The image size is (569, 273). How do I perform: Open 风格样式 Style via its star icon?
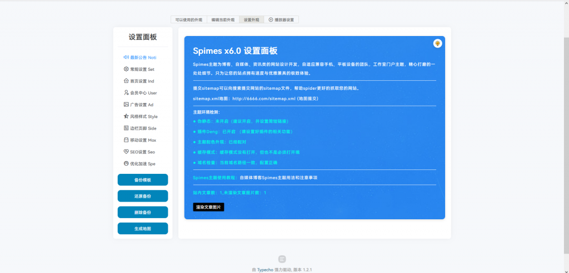(126, 116)
